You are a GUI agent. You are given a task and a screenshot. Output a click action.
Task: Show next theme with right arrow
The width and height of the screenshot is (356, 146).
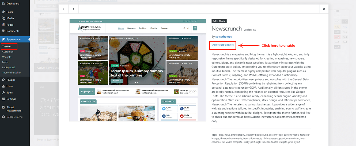tap(74, 9)
